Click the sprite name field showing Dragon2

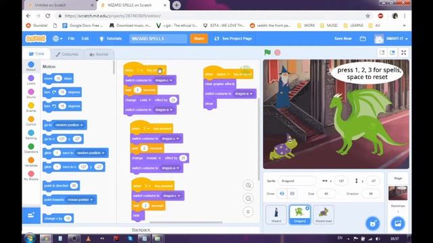297,181
